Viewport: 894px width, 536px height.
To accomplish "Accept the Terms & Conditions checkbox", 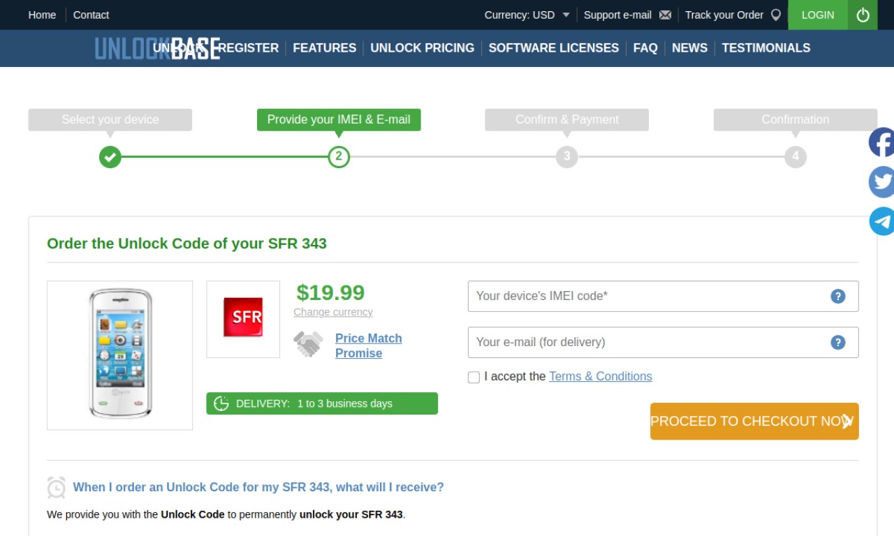I will click(474, 378).
